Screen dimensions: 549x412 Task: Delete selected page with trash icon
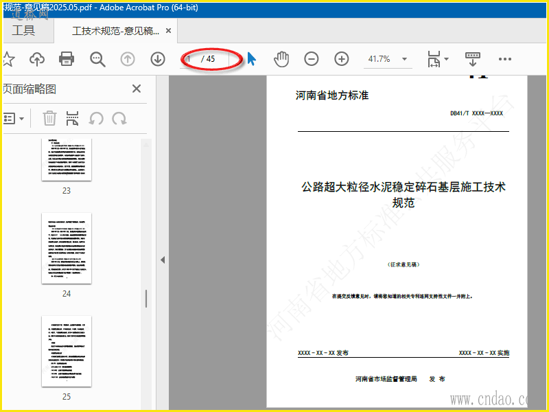click(x=49, y=118)
